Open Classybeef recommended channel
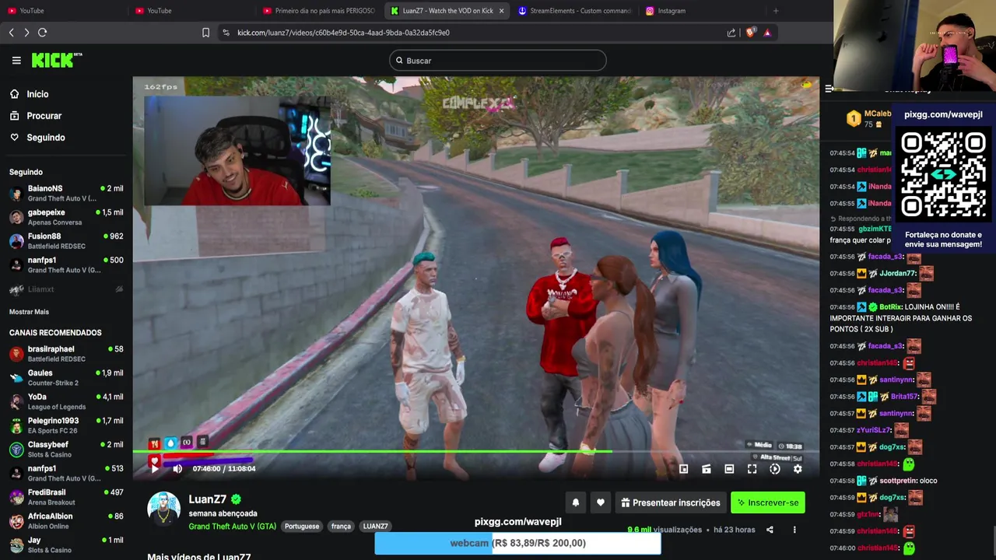 [66, 450]
